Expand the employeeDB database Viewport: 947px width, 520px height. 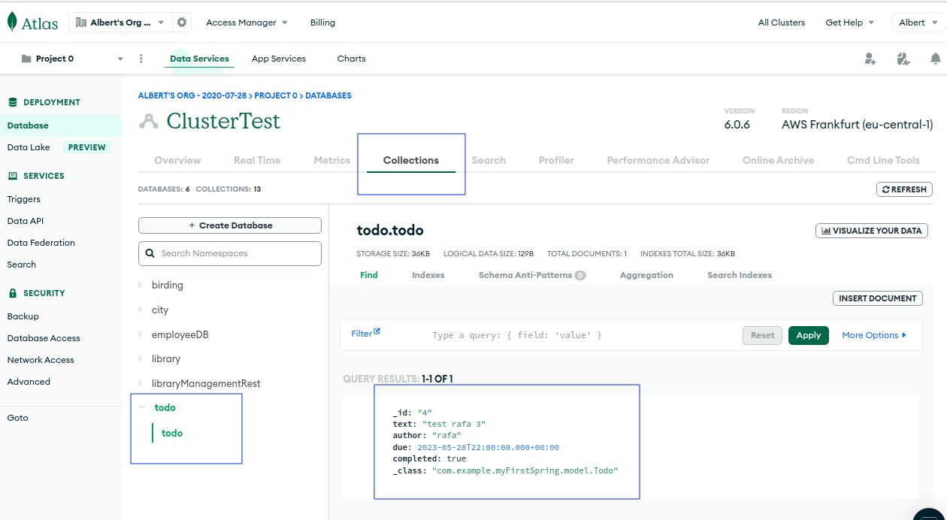[x=141, y=334]
